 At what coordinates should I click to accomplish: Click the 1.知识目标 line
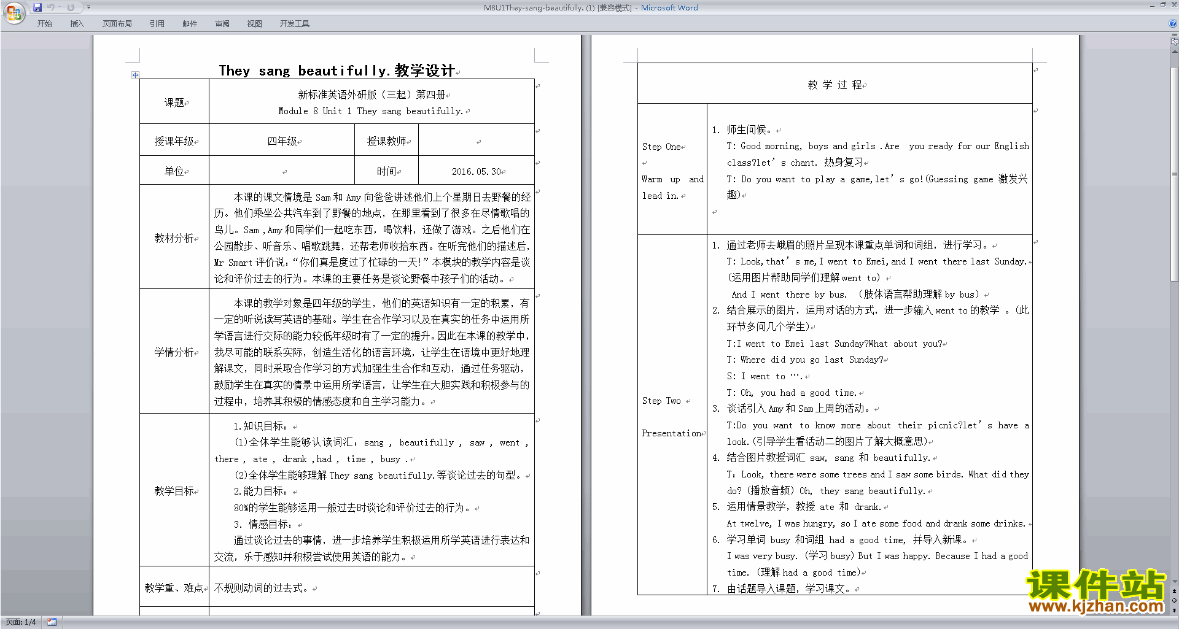click(260, 425)
